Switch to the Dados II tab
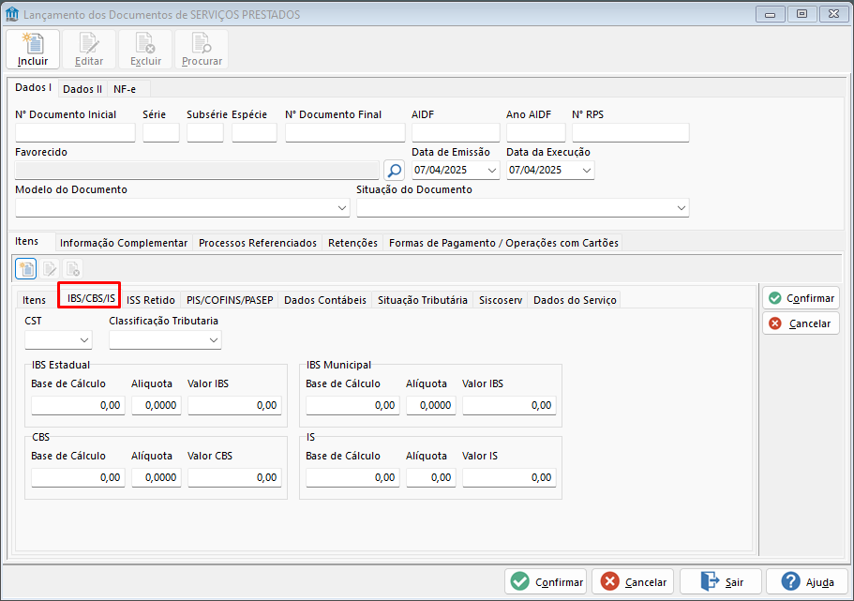Image resolution: width=854 pixels, height=601 pixels. (82, 89)
